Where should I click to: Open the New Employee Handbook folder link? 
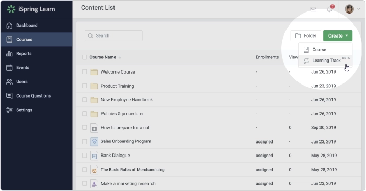click(127, 100)
